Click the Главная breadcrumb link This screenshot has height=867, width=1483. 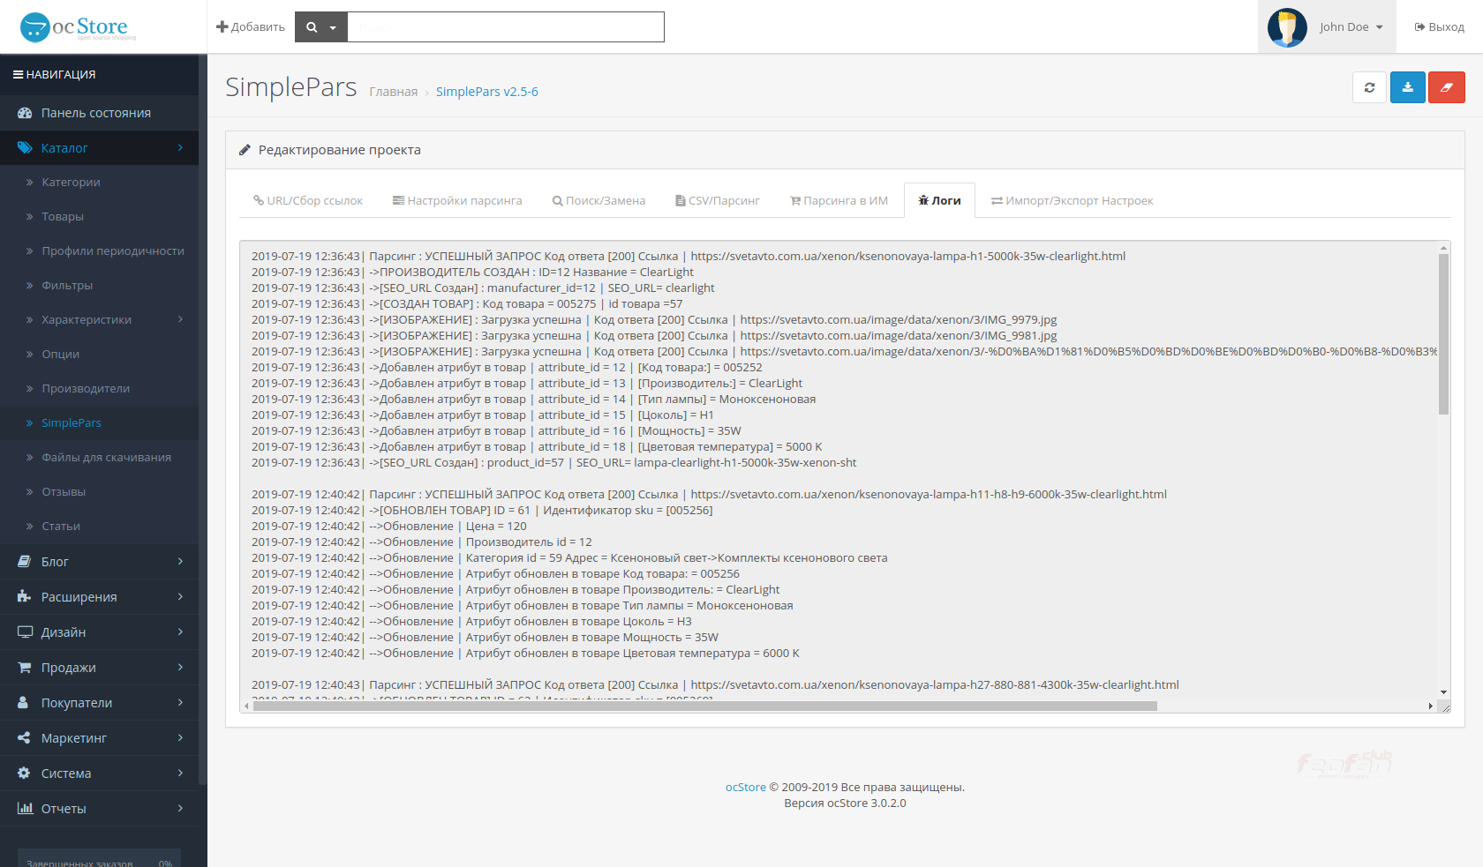tap(394, 92)
